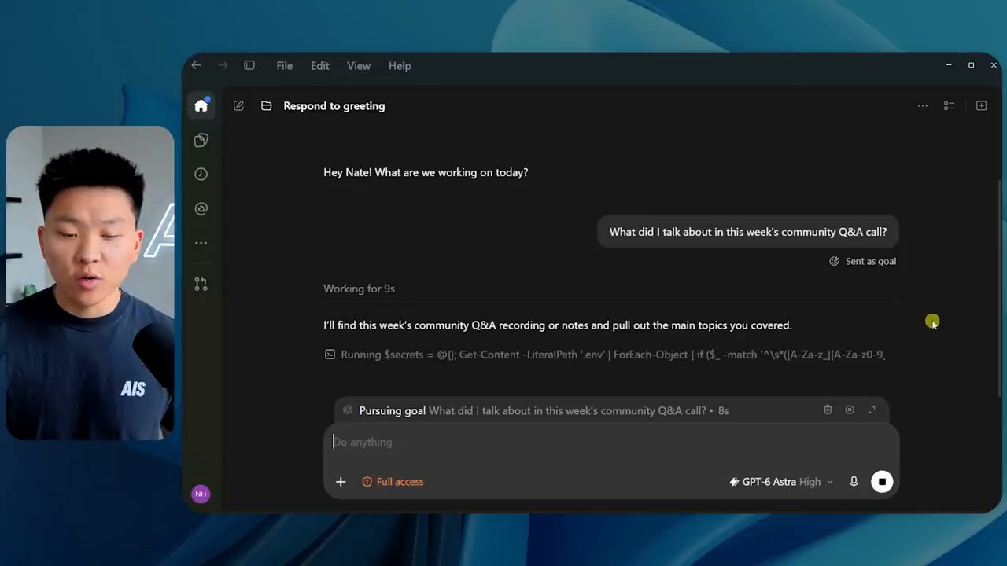Click the new chat compose icon
The width and height of the screenshot is (1007, 566).
[x=239, y=105]
